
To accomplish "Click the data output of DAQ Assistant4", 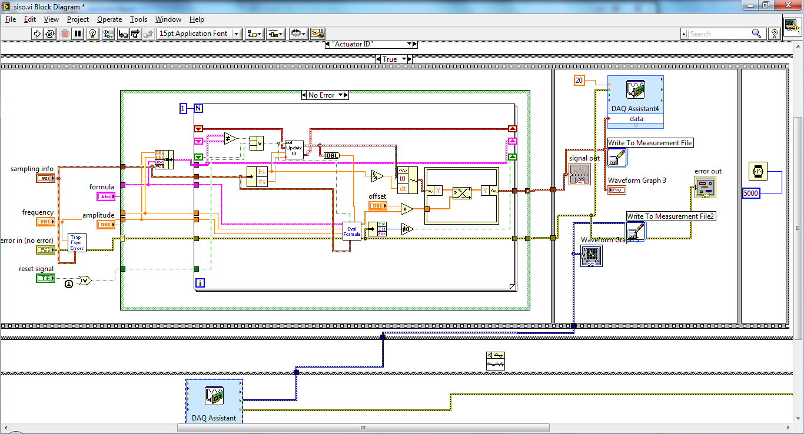I will (636, 119).
